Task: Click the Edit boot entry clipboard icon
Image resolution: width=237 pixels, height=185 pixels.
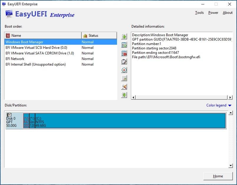Action: point(124,62)
